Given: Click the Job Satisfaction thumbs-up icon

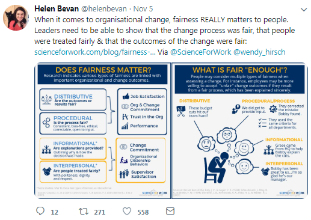Looking at the screenshot, I should click(x=126, y=96).
